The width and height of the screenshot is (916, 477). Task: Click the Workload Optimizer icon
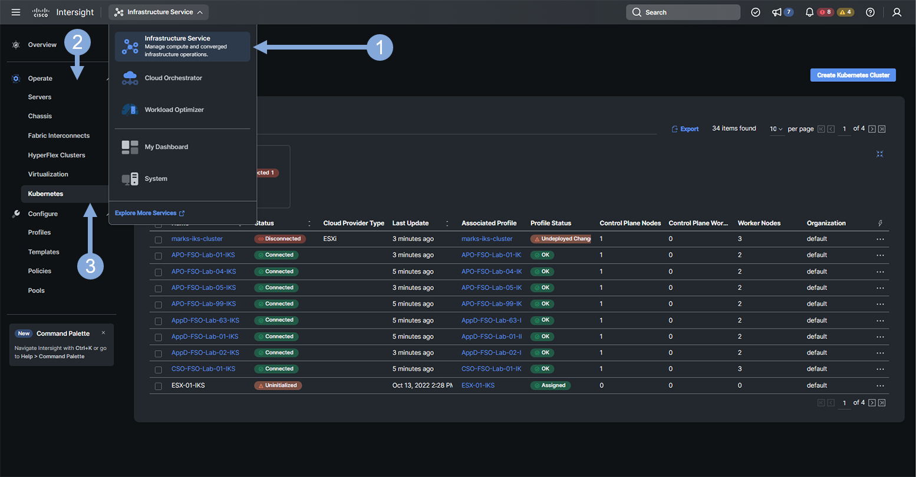pos(130,110)
